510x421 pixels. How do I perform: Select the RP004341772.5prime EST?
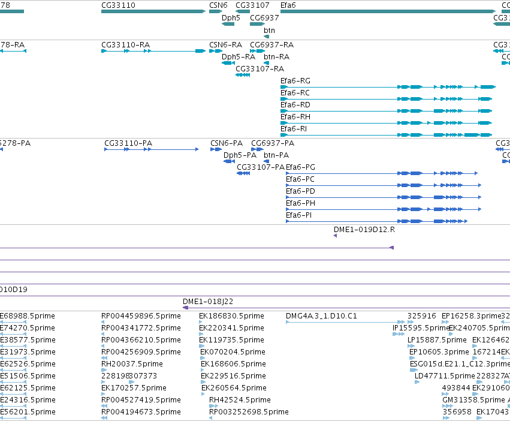103,334
